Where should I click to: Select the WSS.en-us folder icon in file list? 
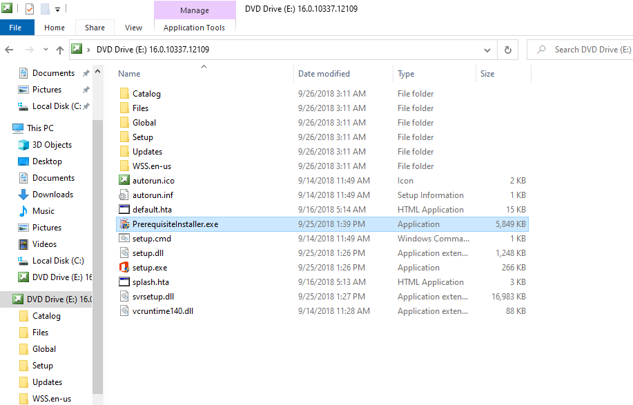coord(124,166)
